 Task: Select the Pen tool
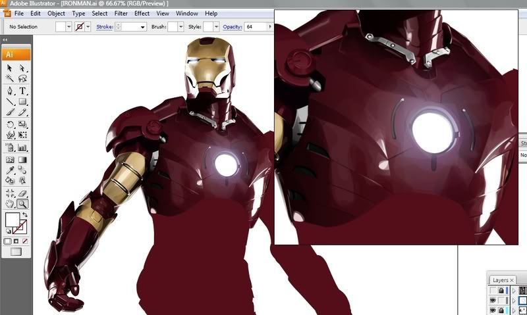[x=10, y=91]
